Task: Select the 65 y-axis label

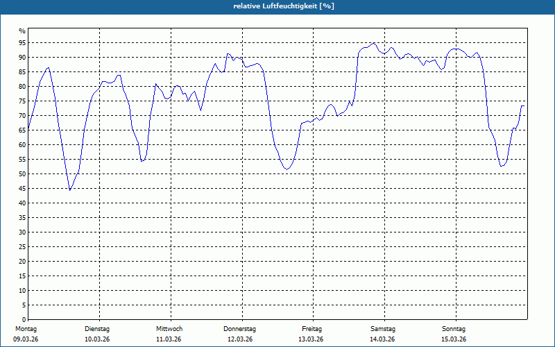Action: [22, 130]
